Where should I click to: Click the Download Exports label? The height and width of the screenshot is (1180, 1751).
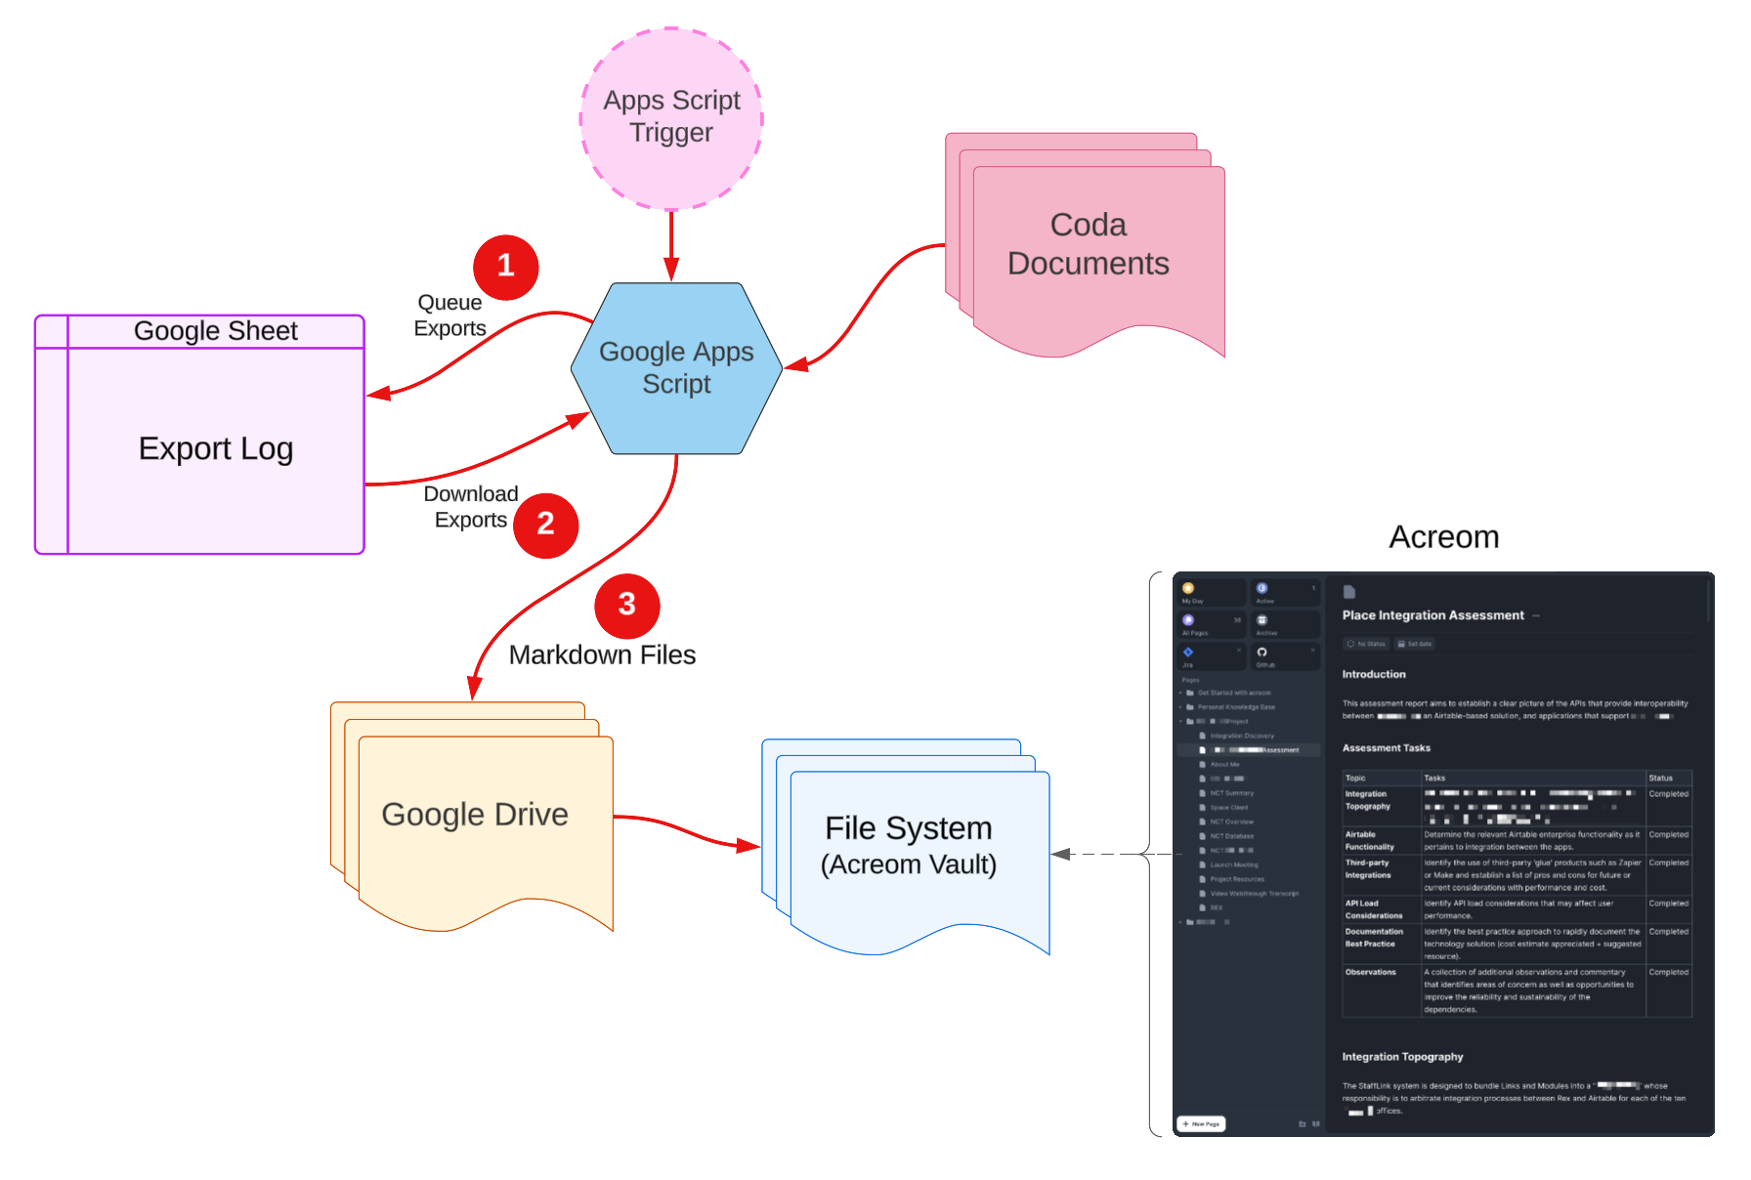471,507
